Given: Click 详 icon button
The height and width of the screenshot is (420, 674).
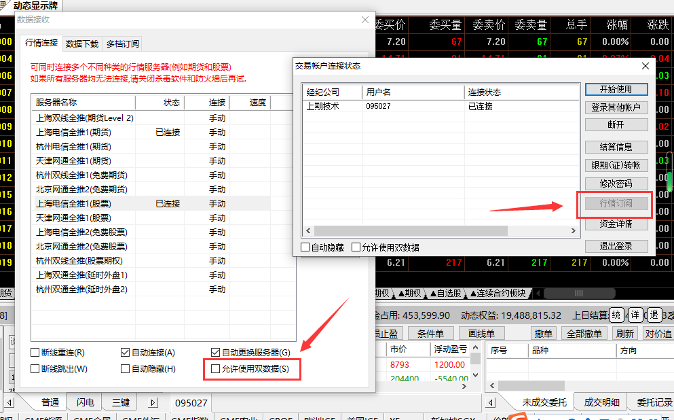Looking at the screenshot, I should [635, 315].
